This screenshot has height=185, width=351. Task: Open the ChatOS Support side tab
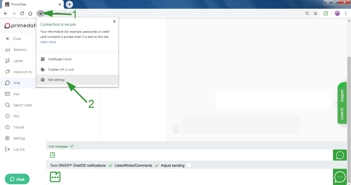tap(342, 103)
